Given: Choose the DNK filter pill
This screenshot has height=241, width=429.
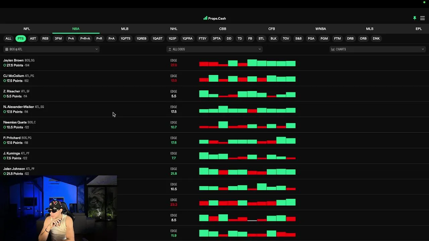Looking at the screenshot, I should click(376, 38).
